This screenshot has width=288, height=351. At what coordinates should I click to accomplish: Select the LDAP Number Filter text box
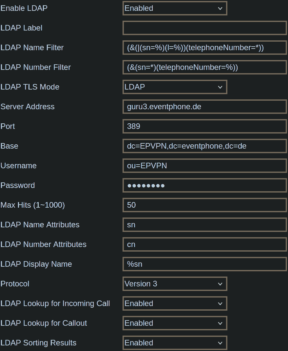tap(205, 67)
